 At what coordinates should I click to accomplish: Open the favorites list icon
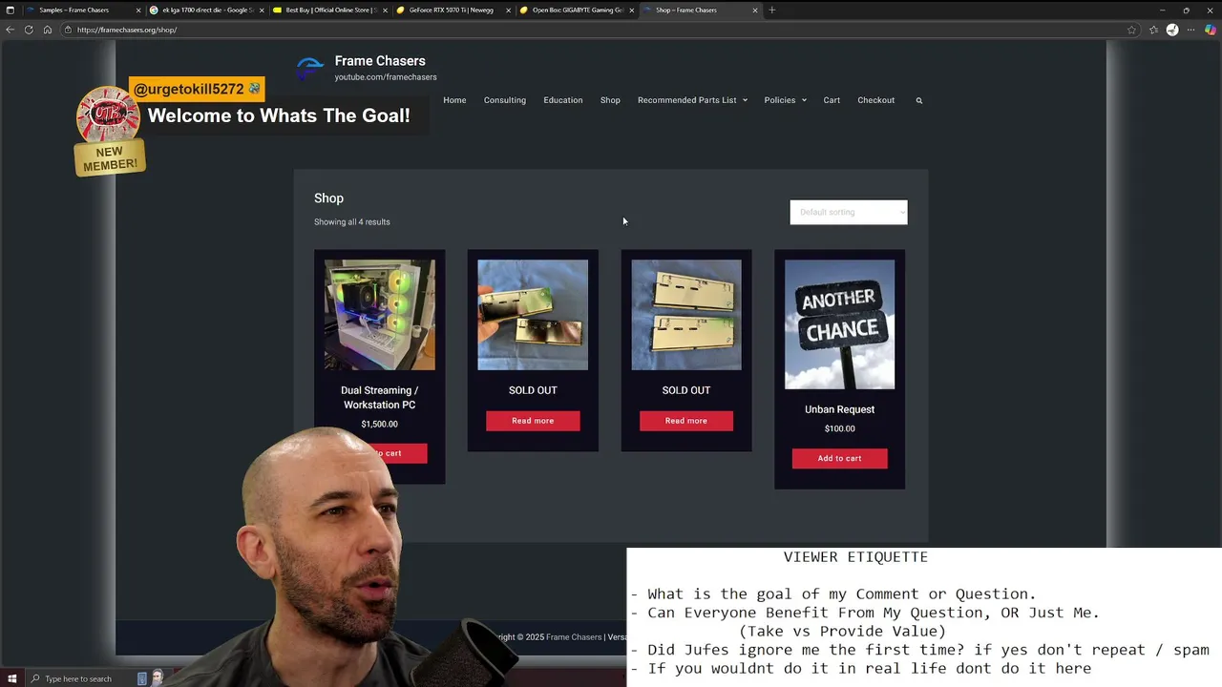(x=1153, y=30)
